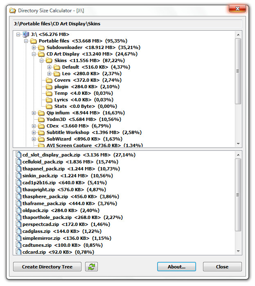
Task: Click the file list vertical scrollbar thumb
Action: pos(238,195)
